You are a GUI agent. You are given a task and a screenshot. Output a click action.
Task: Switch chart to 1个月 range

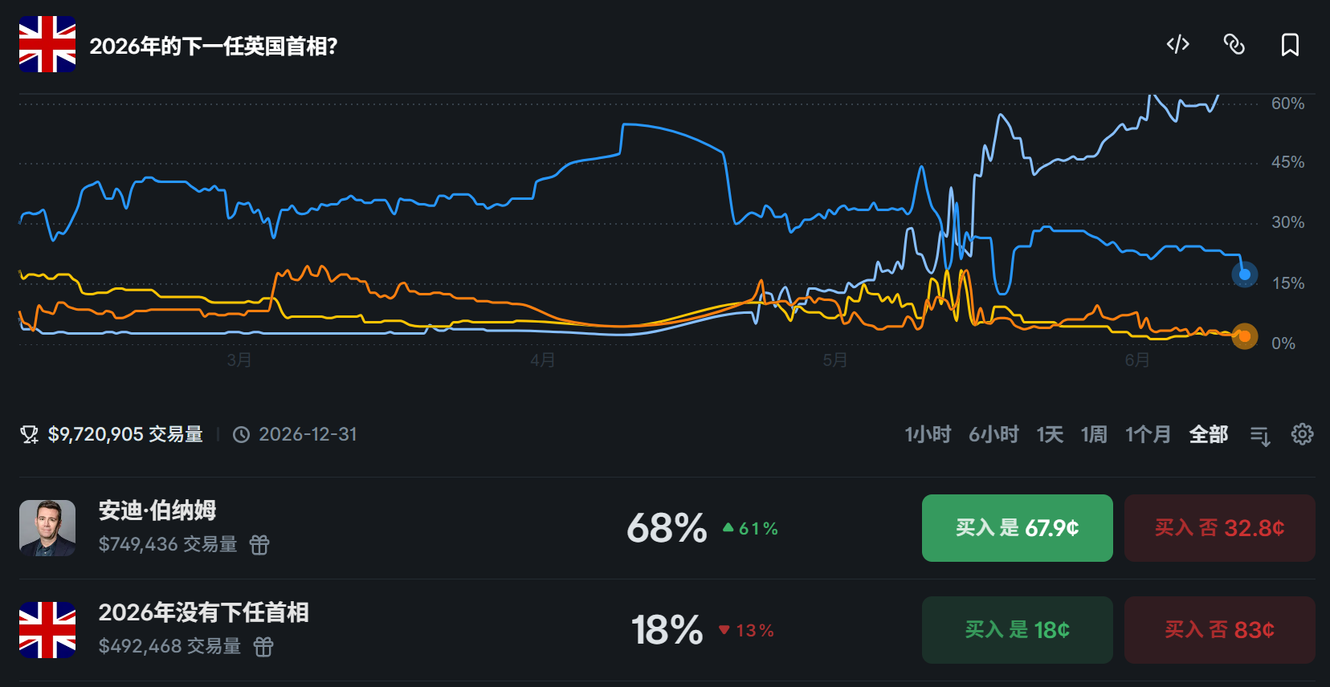pyautogui.click(x=1148, y=434)
